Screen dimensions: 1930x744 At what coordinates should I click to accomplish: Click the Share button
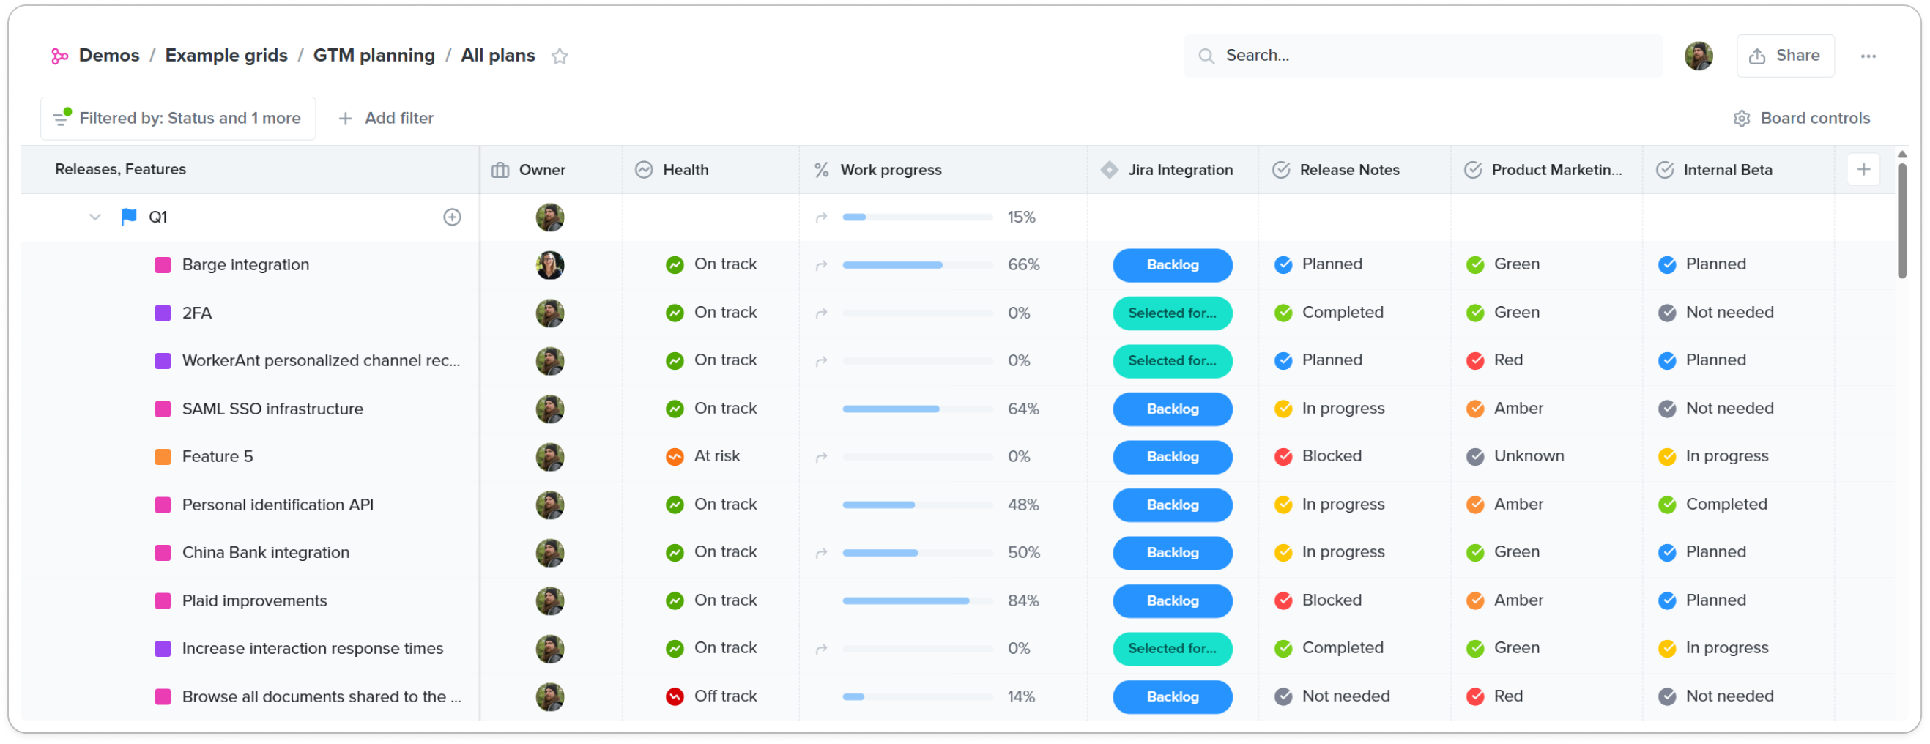tap(1786, 56)
